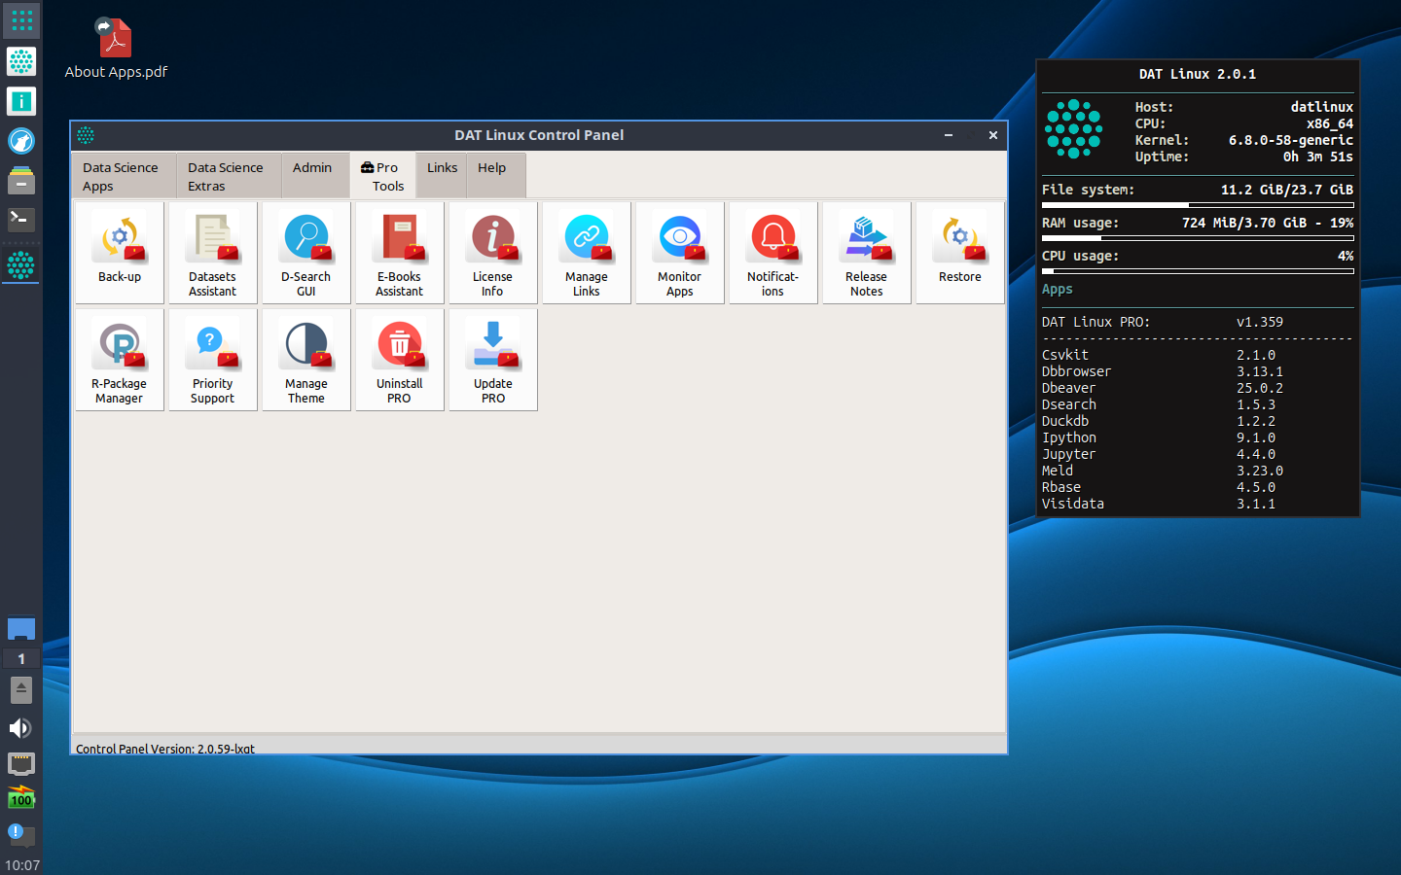Open the Notifications tool
1401x875 pixels.
pyautogui.click(x=772, y=253)
